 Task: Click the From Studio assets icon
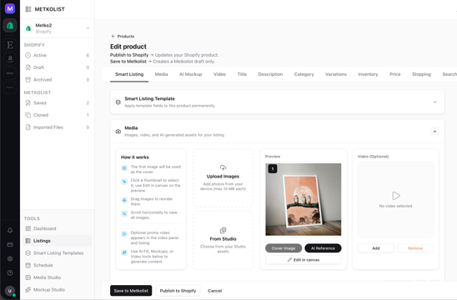223,230
